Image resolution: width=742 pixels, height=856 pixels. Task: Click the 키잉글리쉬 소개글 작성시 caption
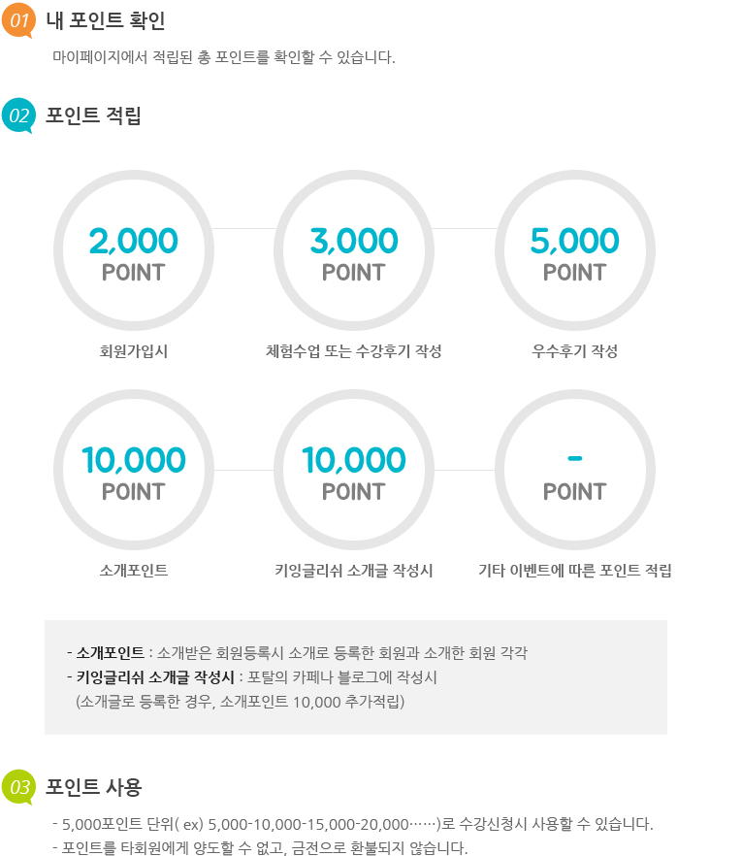(353, 571)
